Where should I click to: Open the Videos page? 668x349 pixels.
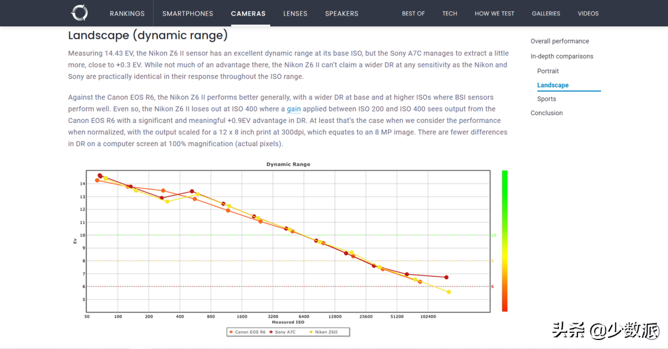coord(588,14)
